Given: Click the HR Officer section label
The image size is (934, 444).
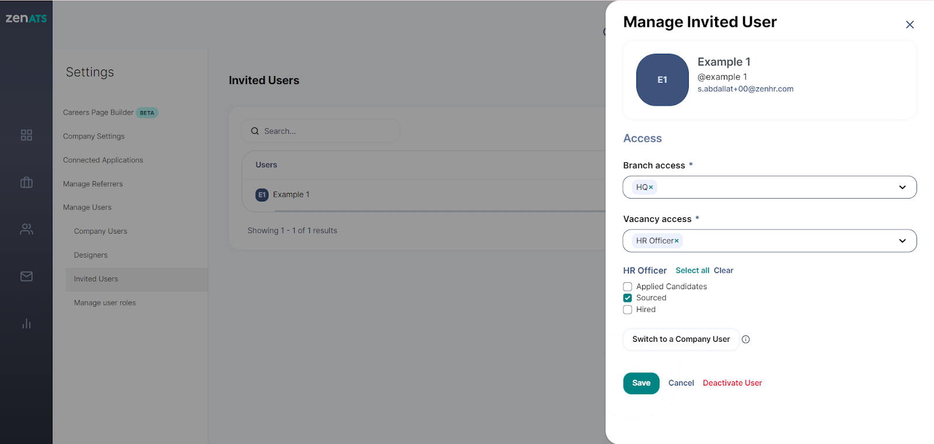Looking at the screenshot, I should (x=644, y=270).
